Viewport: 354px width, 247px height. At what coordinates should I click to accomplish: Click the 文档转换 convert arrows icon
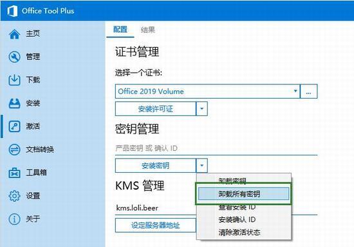(x=14, y=150)
